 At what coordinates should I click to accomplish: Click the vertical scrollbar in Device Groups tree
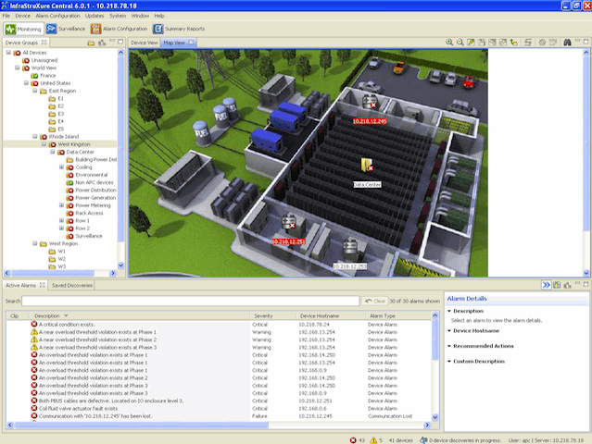point(120,151)
